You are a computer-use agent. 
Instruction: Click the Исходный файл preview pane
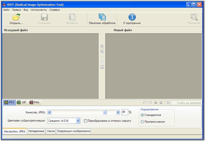click(x=50, y=66)
